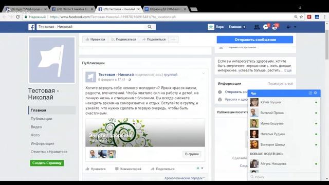The width and height of the screenshot is (329, 185).
Task: Open post options chevron
Action: (204, 73)
